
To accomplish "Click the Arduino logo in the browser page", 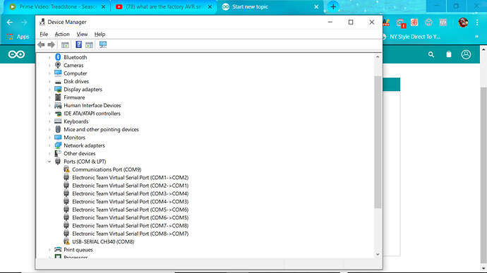I will click(16, 54).
